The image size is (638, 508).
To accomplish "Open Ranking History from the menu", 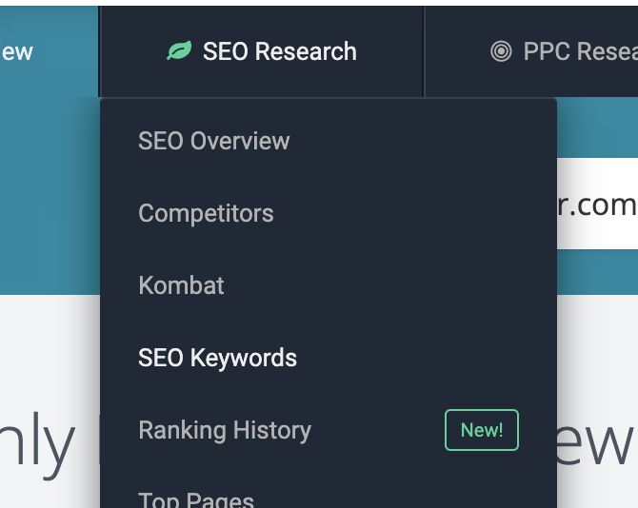I will point(225,430).
